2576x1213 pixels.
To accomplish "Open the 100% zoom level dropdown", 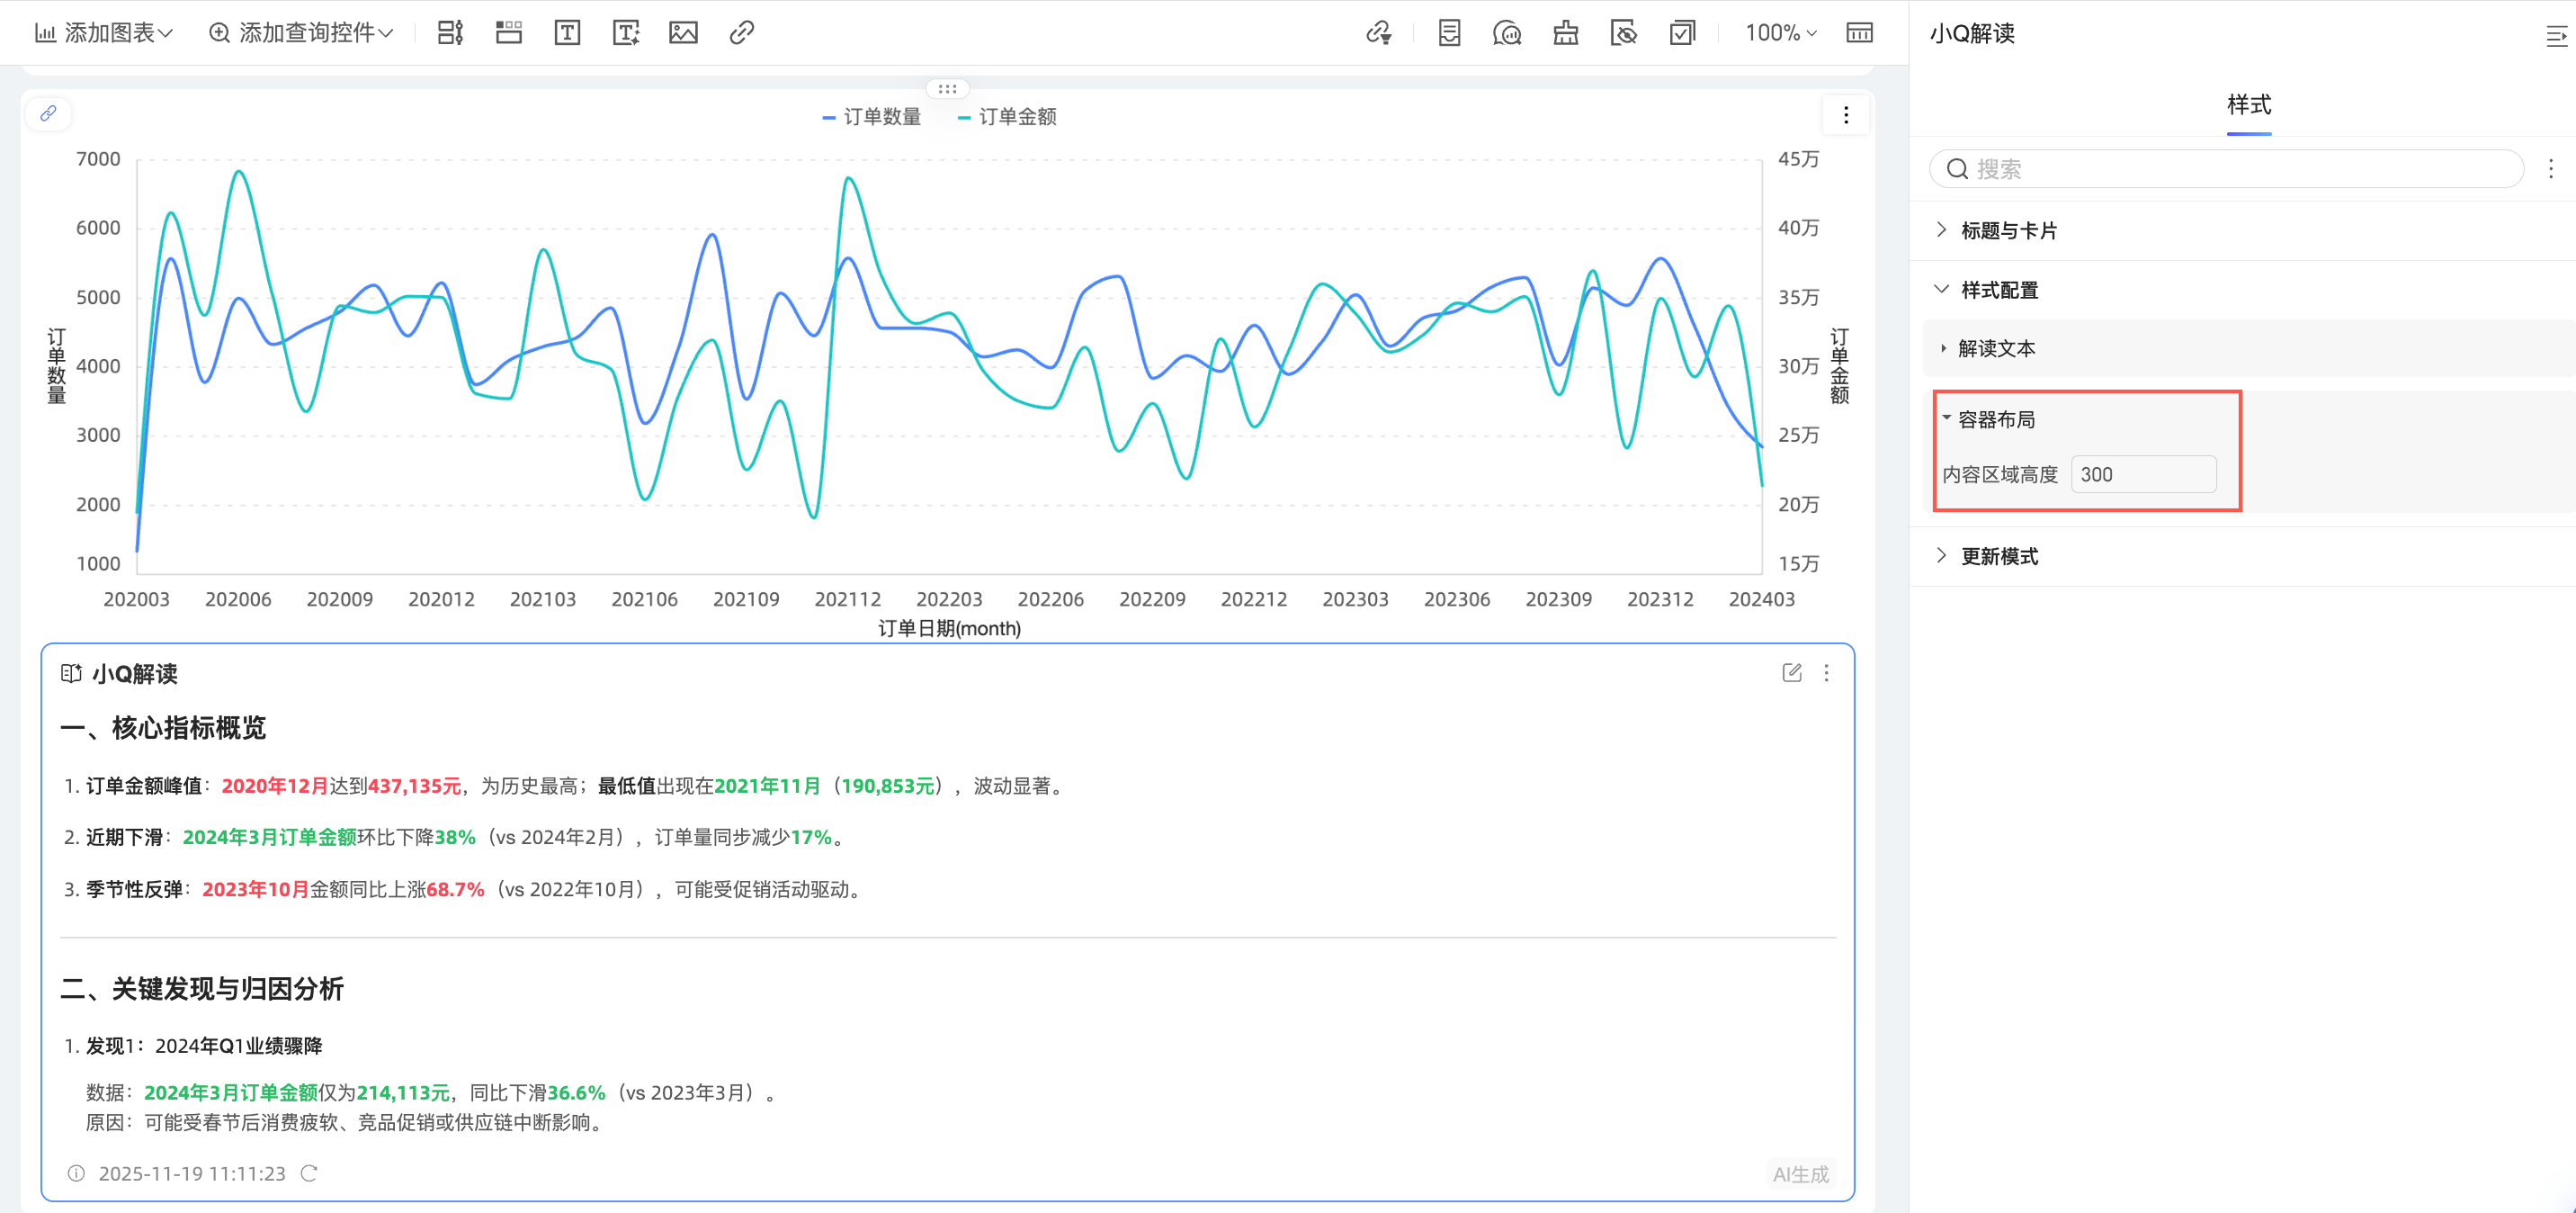I will 1780,33.
